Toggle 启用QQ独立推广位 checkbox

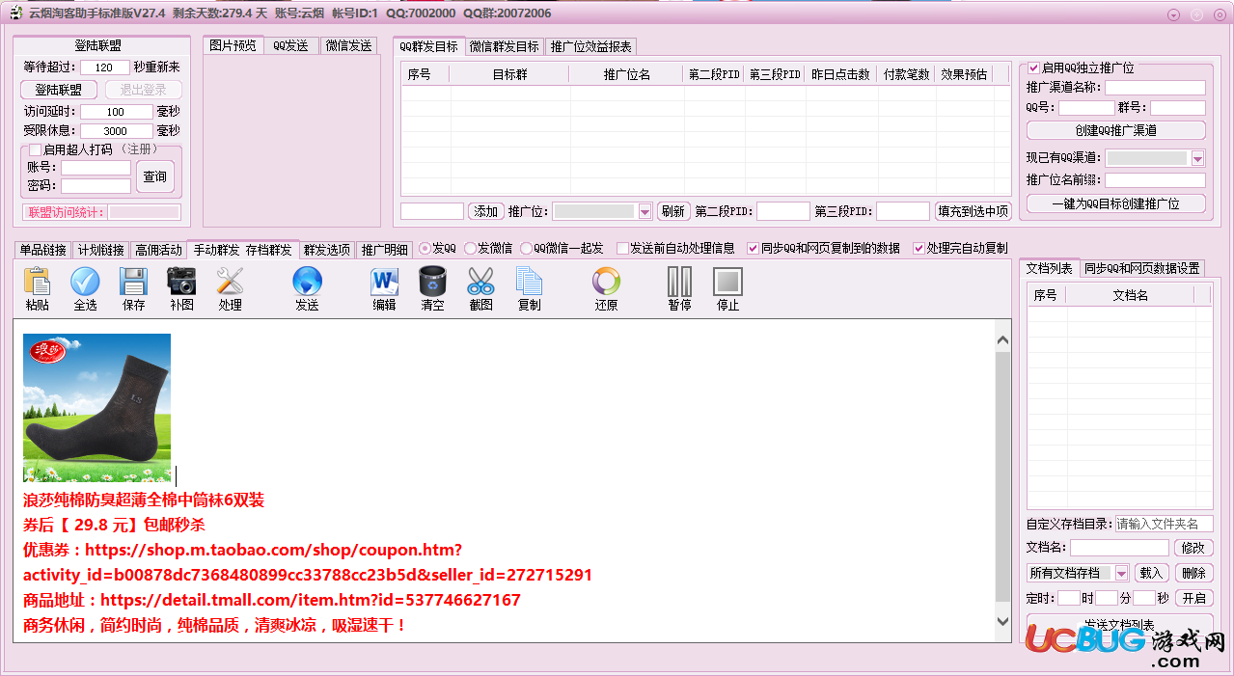[1033, 68]
